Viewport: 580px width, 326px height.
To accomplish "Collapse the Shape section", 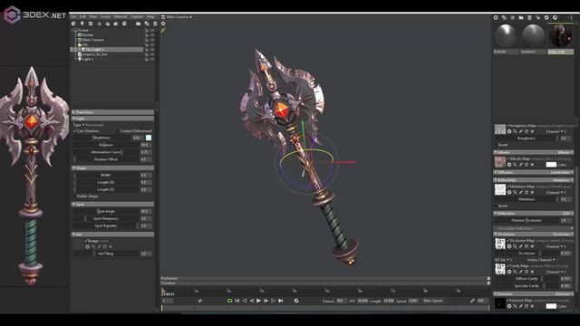I will point(112,168).
